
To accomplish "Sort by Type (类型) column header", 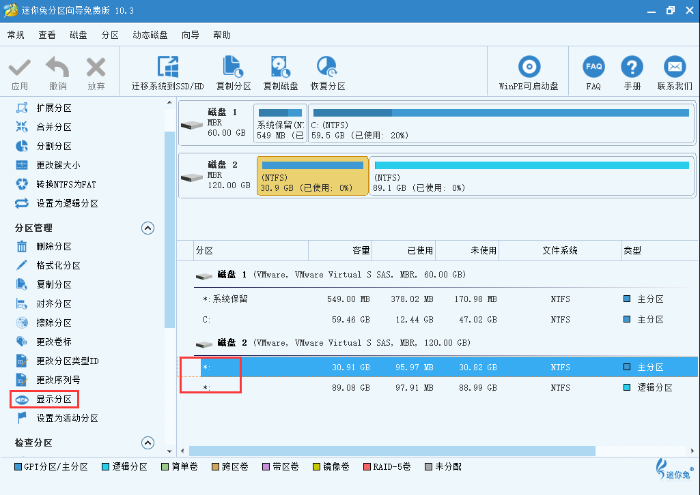I will pyautogui.click(x=660, y=250).
